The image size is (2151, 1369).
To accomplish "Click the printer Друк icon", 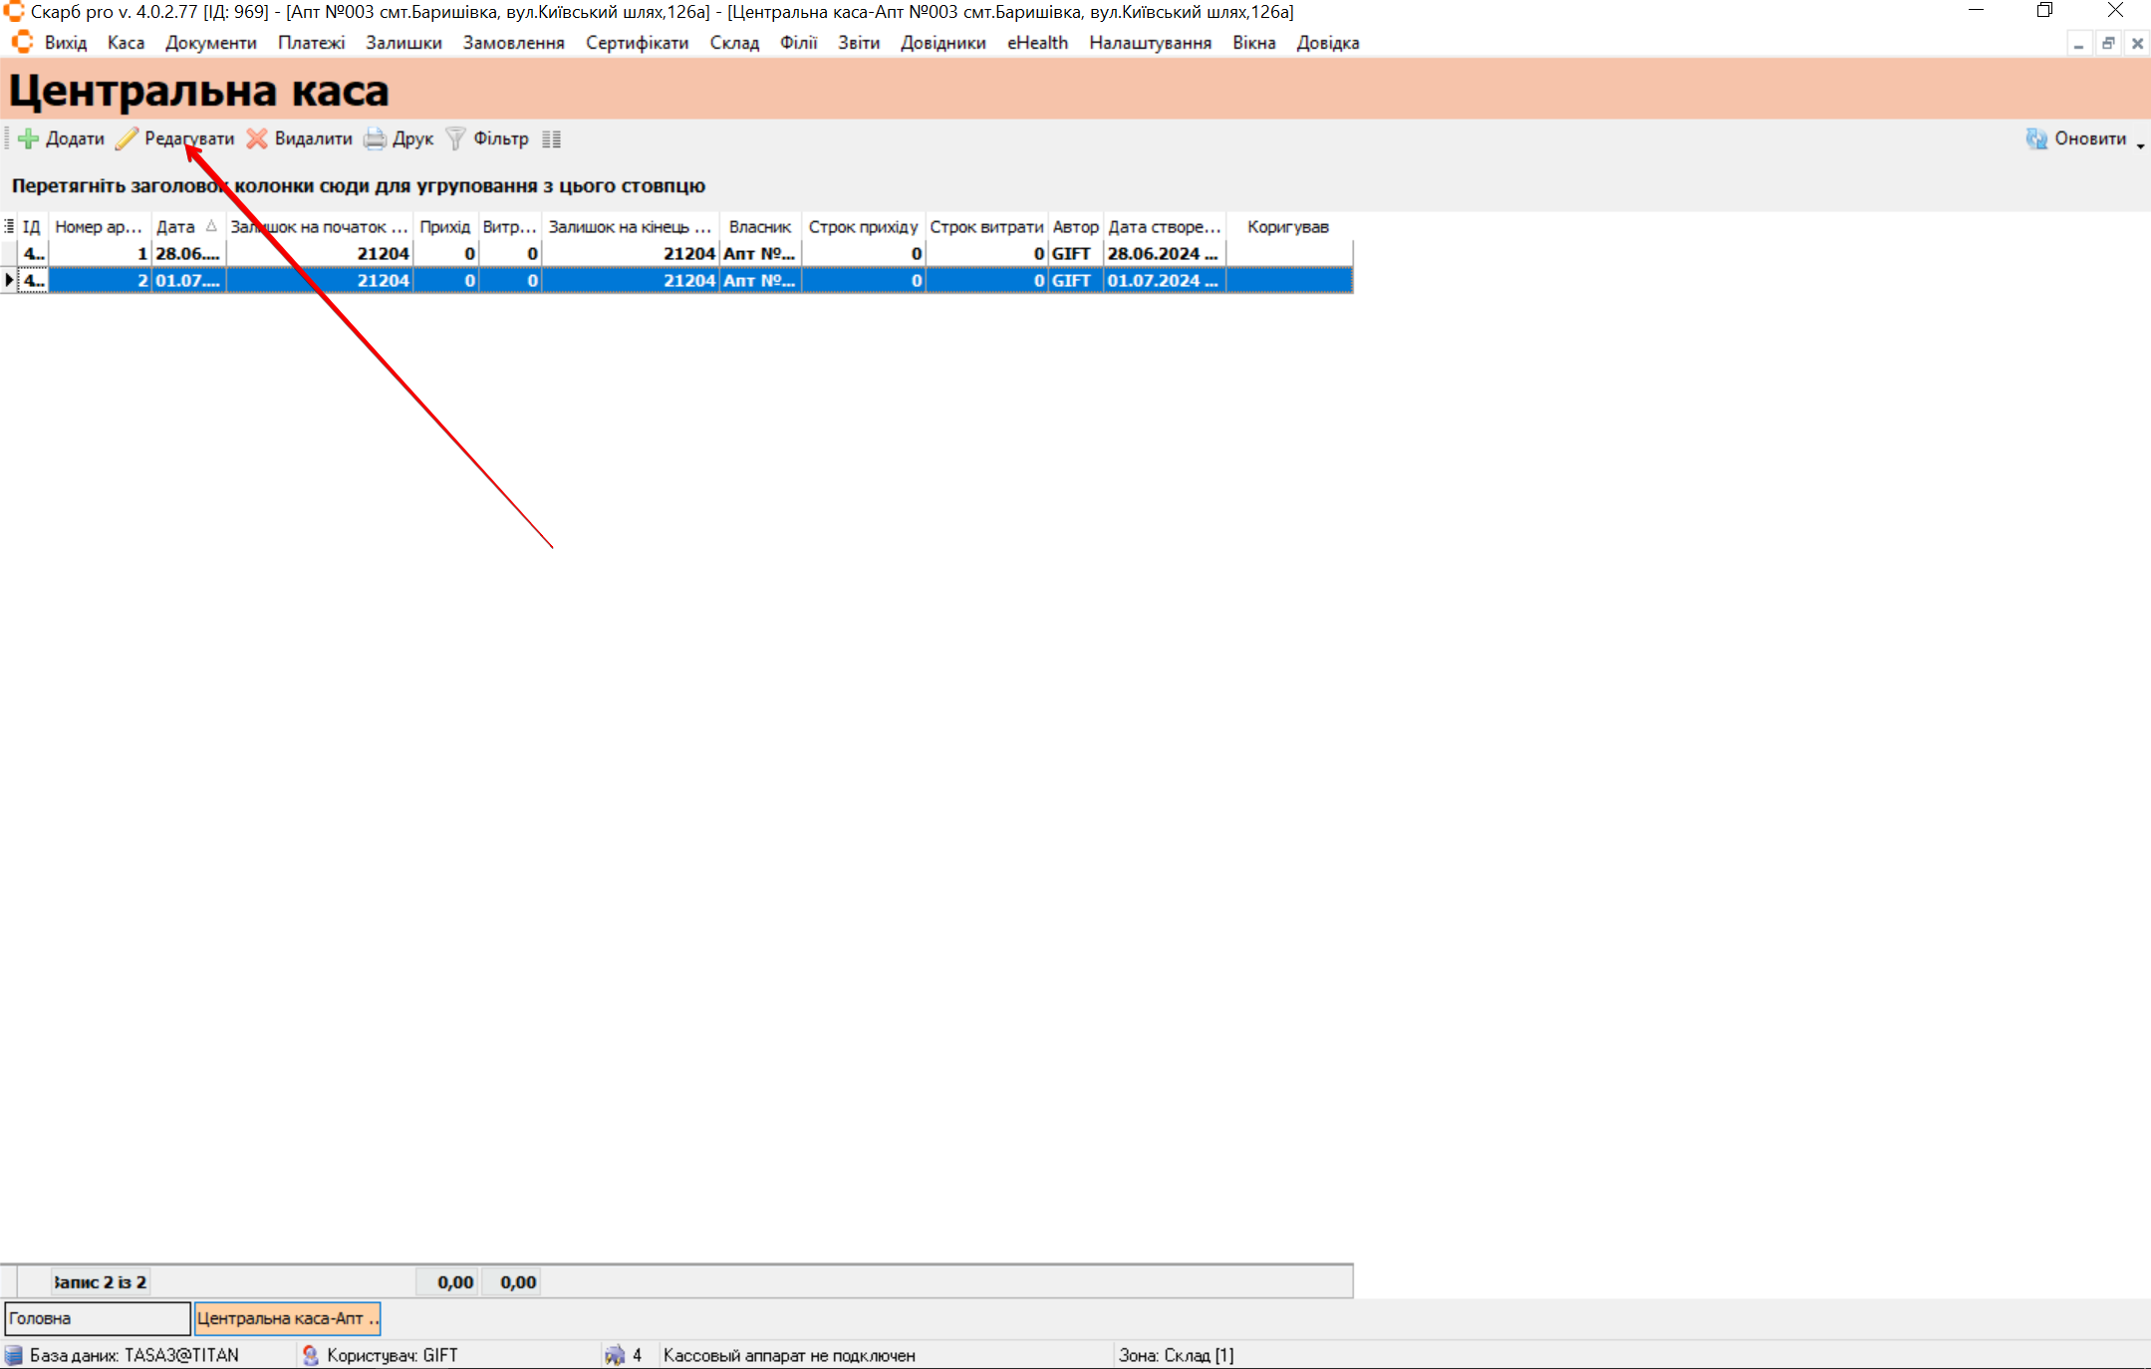I will point(375,138).
